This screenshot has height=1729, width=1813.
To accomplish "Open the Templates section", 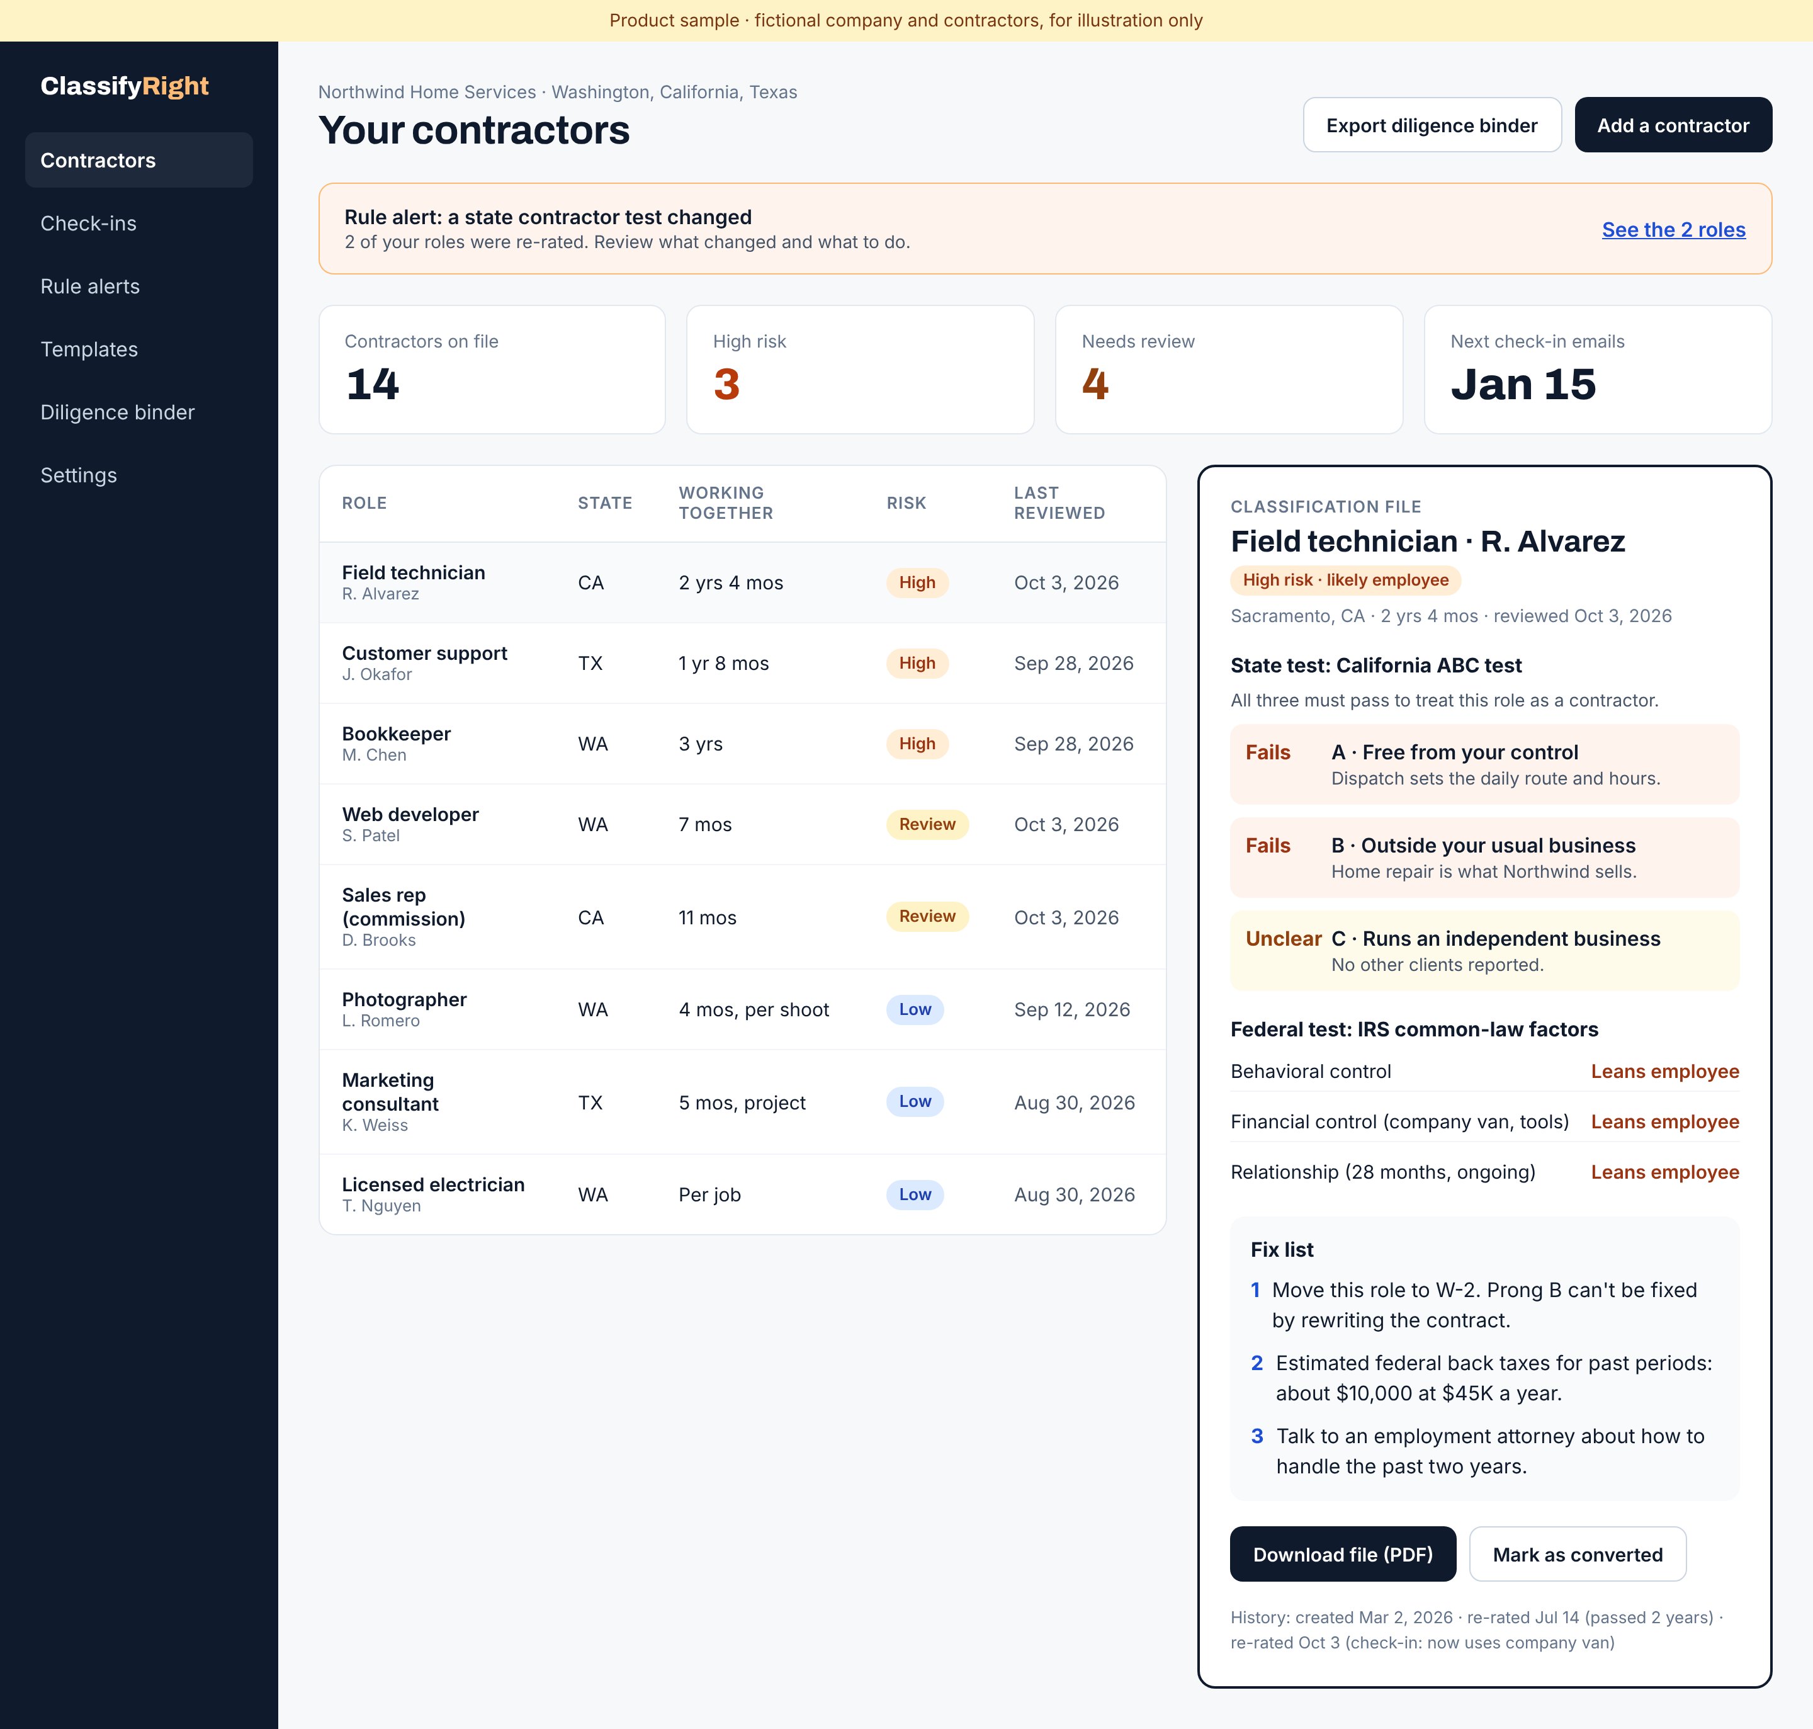I will coord(139,349).
